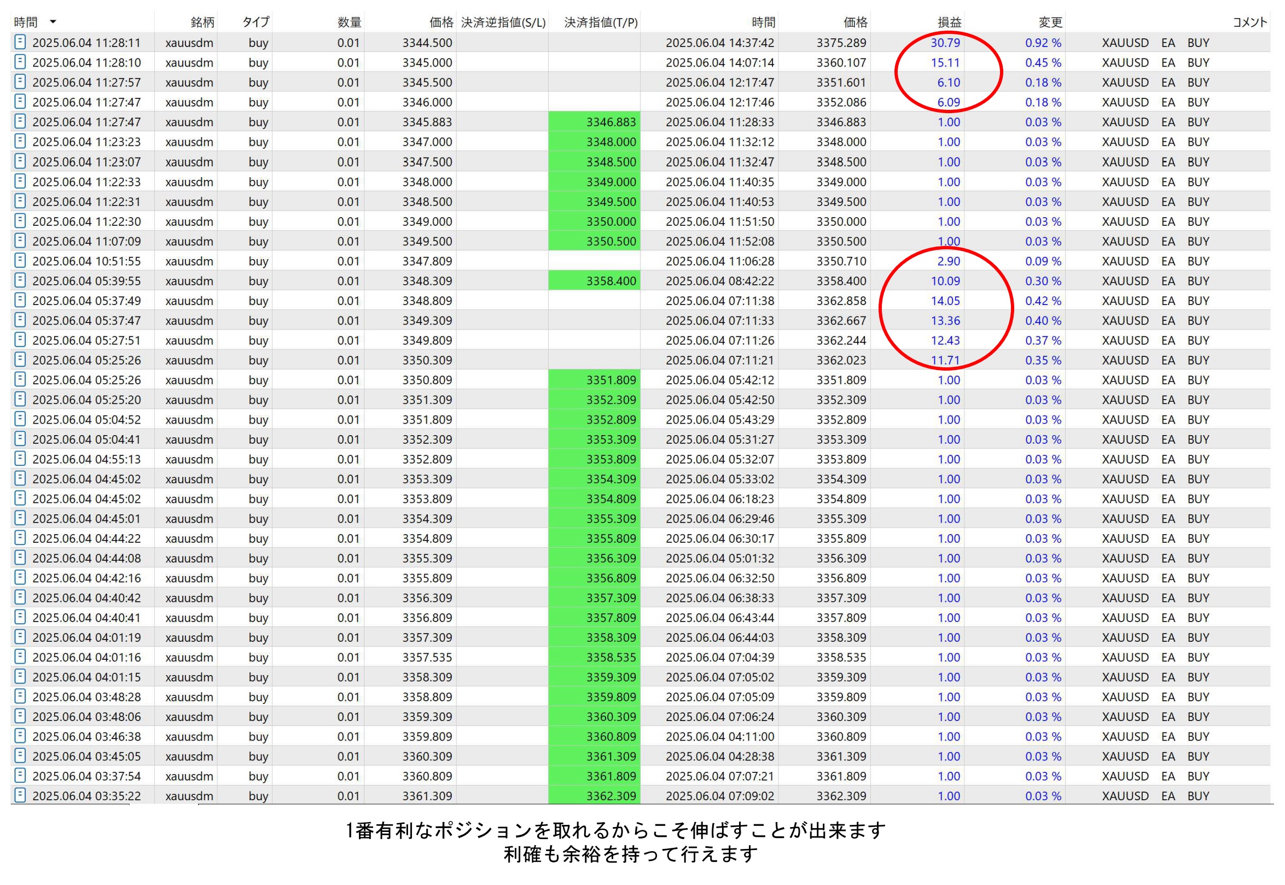Image resolution: width=1285 pixels, height=885 pixels.
Task: Click the order icon for the 05:39:55 trade
Action: coord(20,280)
